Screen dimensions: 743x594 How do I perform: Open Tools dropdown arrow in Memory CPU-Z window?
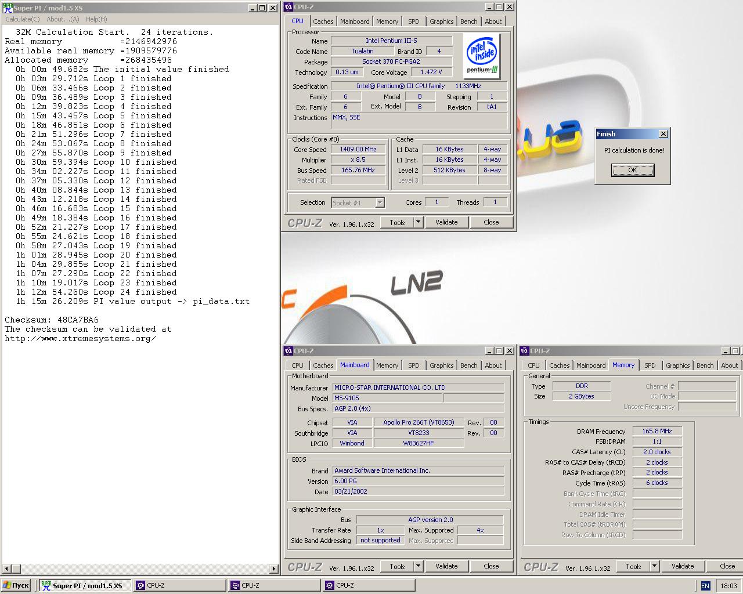click(x=654, y=566)
